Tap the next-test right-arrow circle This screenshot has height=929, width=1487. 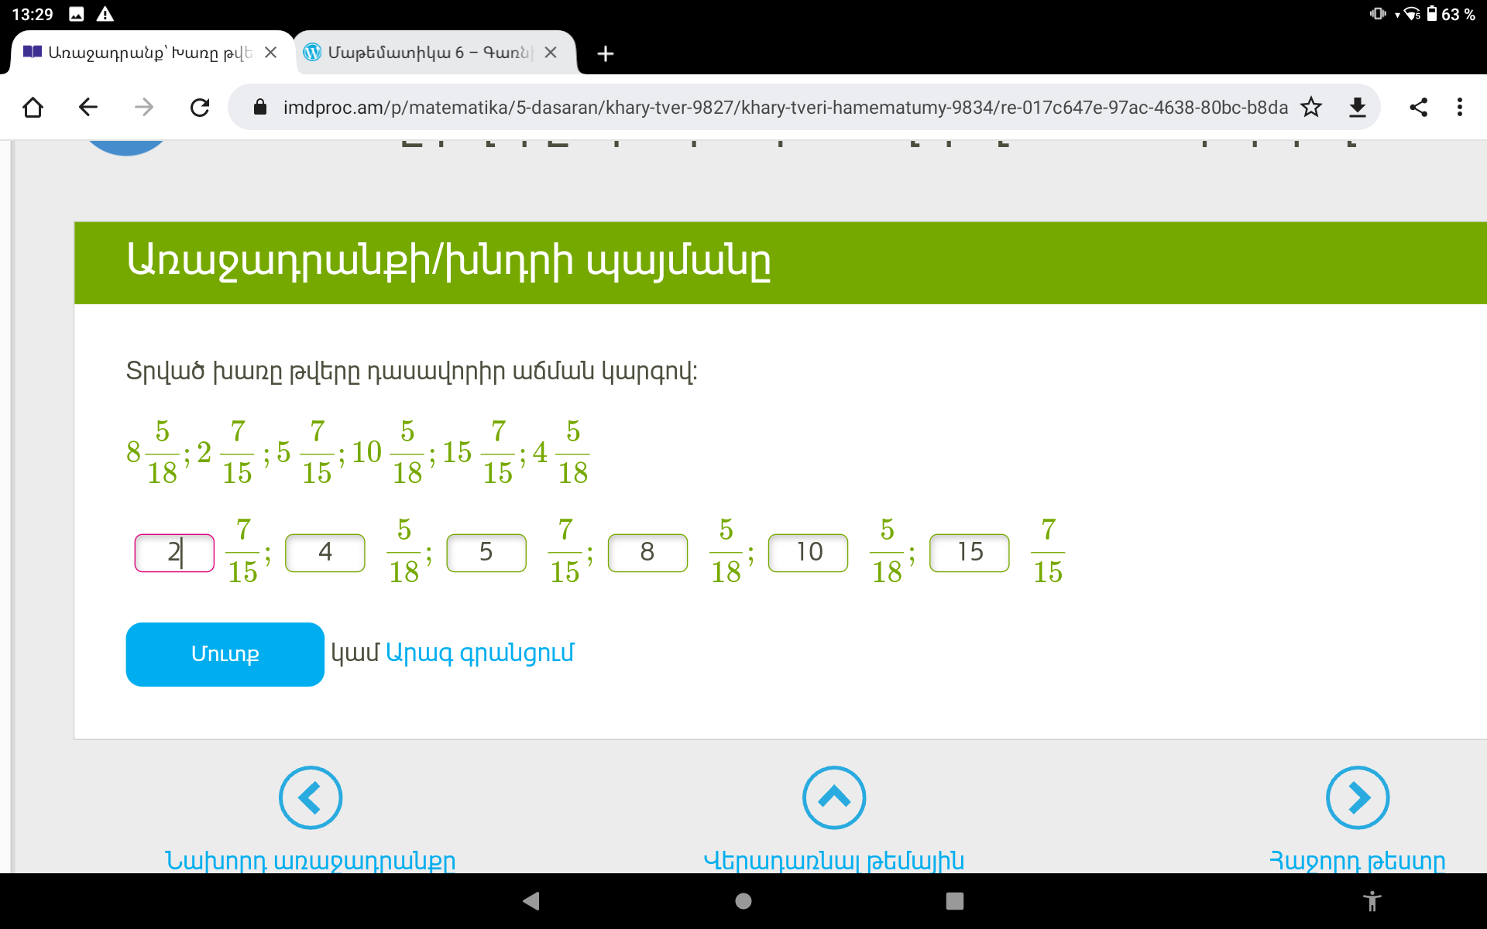(1358, 797)
